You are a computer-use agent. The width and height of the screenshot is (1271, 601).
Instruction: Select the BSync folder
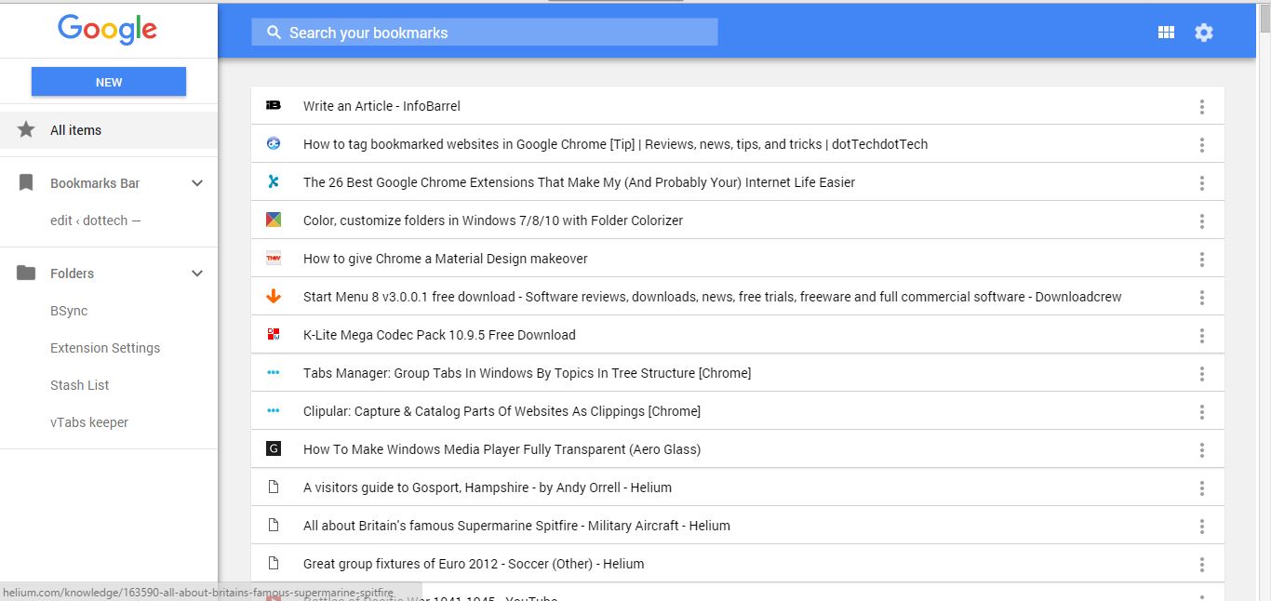point(67,310)
